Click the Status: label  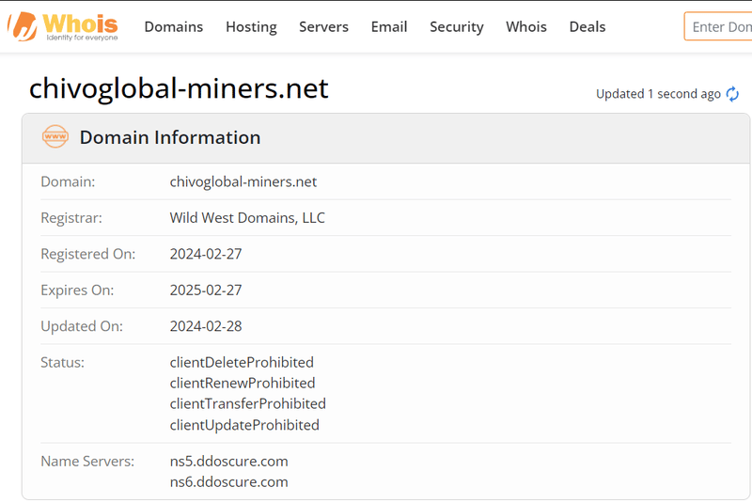pyautogui.click(x=62, y=363)
